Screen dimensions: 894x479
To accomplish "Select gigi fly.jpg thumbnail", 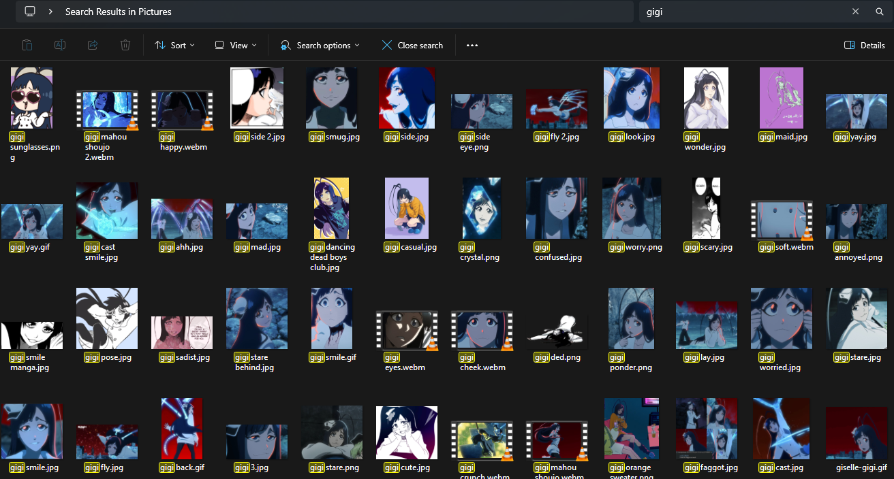I will pos(107,442).
